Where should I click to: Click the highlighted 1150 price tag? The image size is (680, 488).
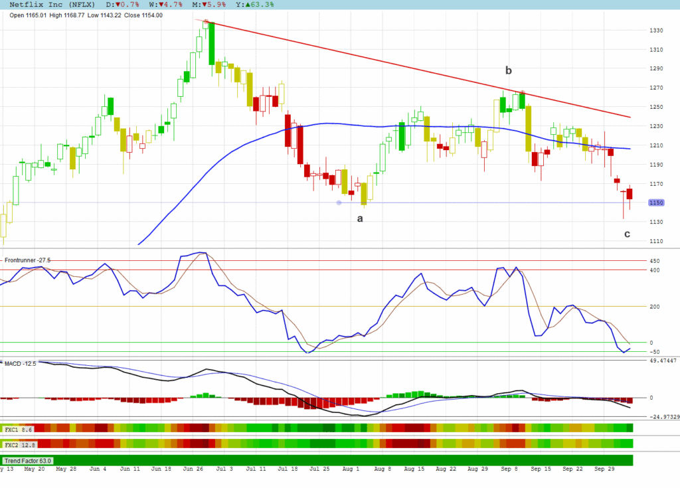pos(656,203)
